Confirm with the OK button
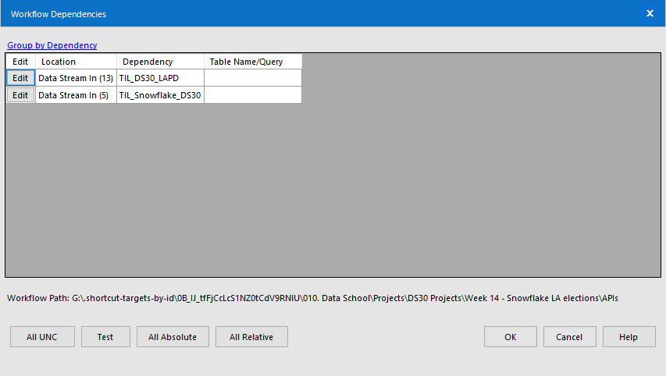The image size is (666, 376). (511, 336)
